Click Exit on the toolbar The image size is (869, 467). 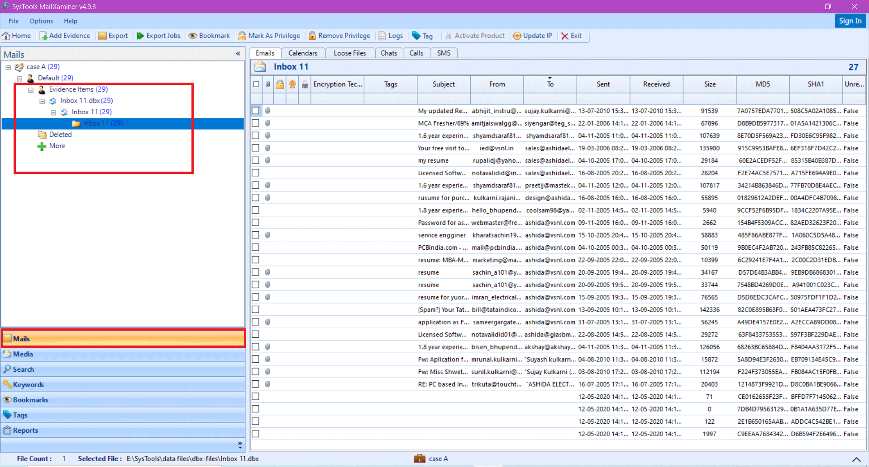click(572, 36)
